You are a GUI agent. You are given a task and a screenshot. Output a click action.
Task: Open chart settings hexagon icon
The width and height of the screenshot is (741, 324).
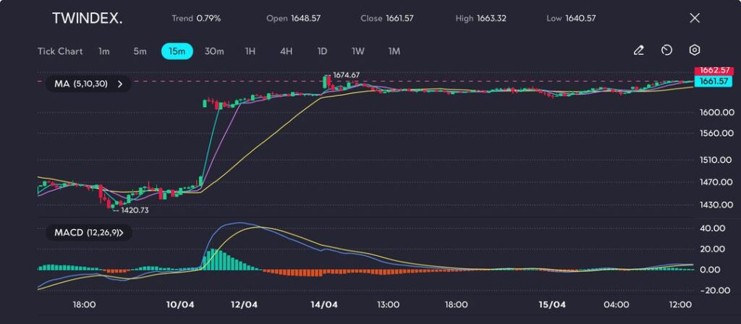[x=695, y=51]
